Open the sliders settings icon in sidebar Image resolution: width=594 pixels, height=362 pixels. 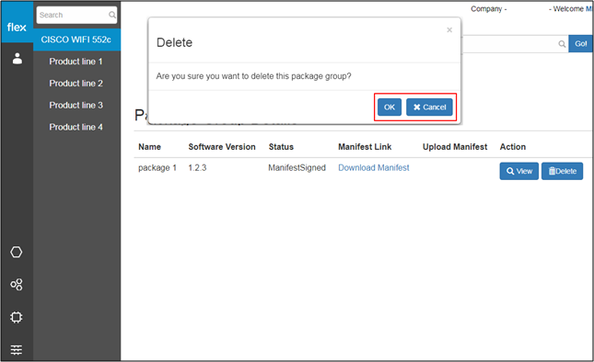tap(17, 349)
